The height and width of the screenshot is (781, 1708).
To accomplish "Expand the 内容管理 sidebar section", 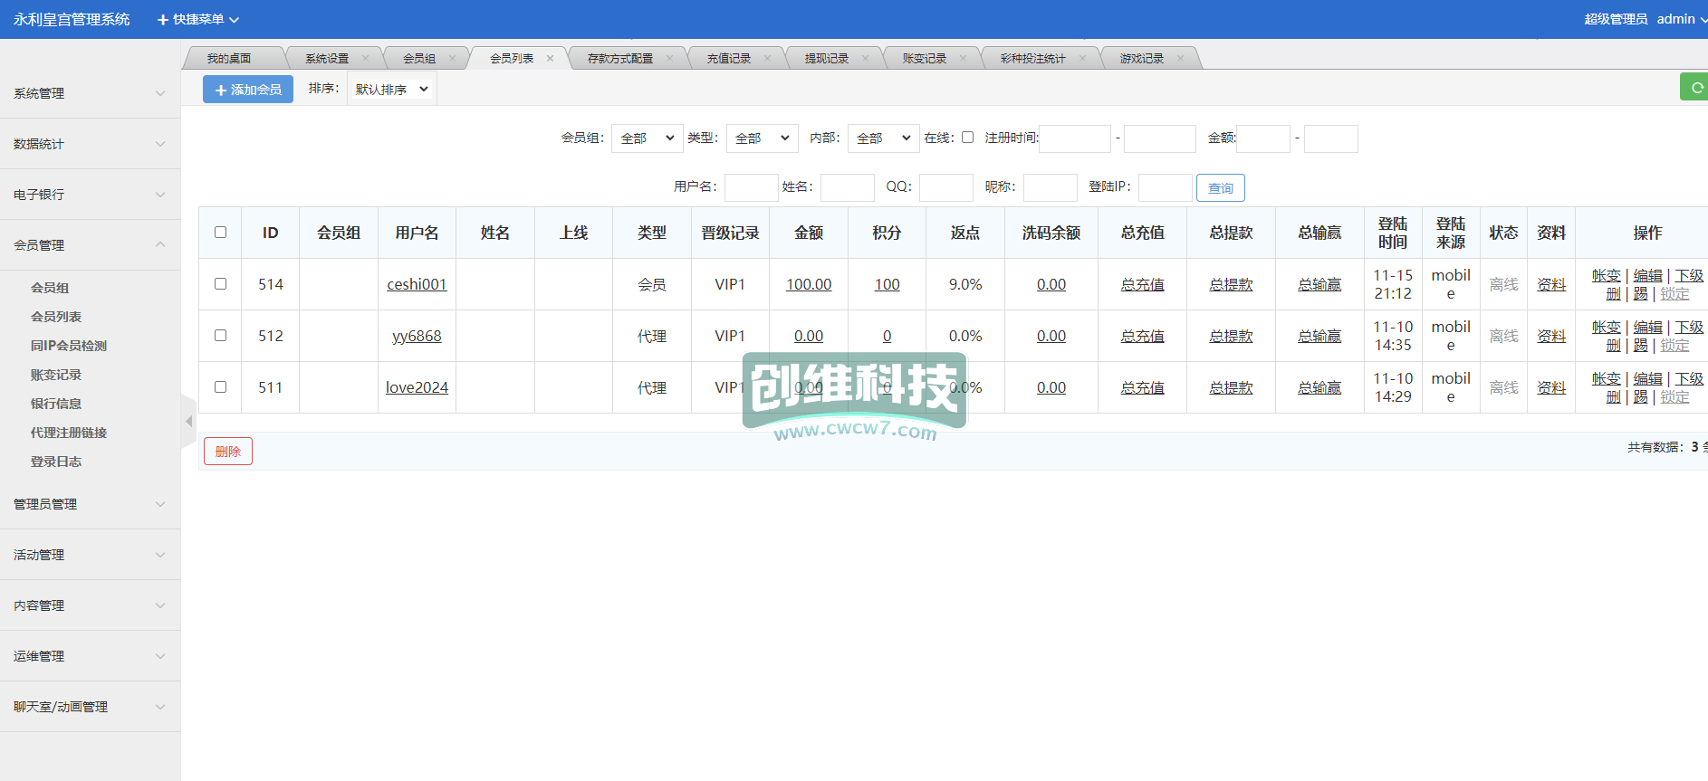I will pos(90,605).
